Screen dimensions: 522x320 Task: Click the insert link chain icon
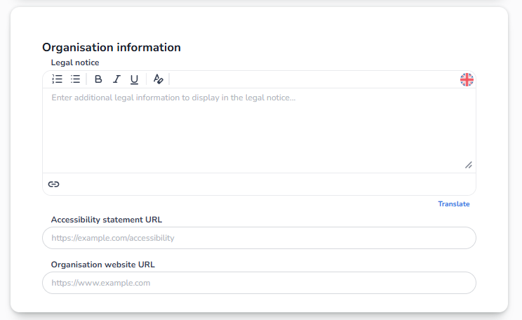(54, 184)
